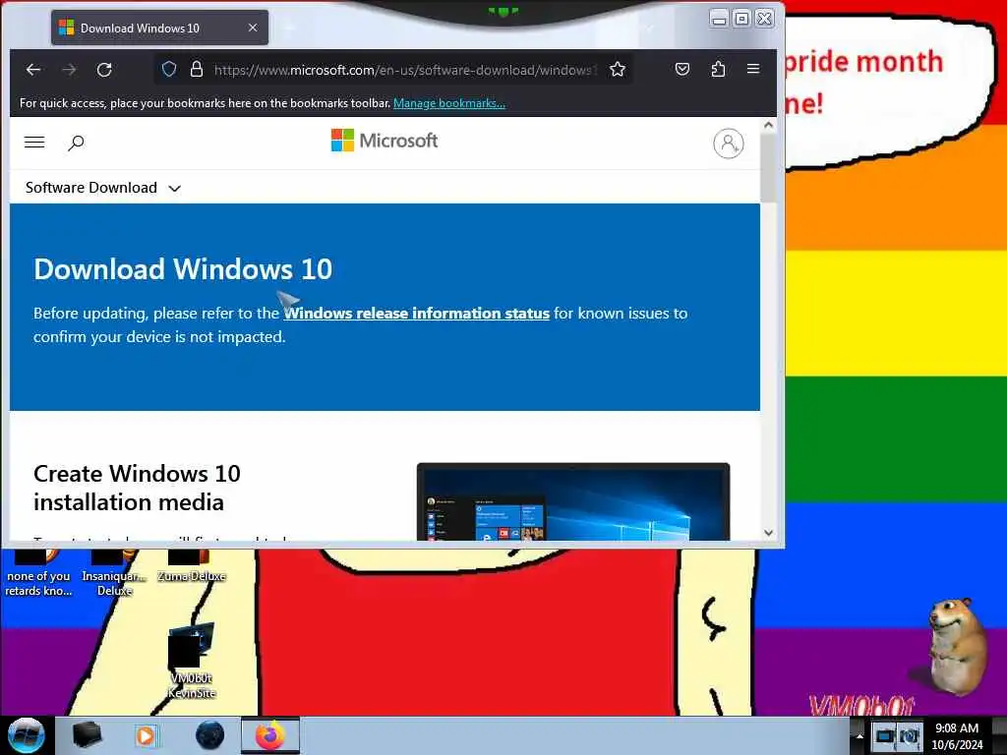Open Windows release information status link
This screenshot has width=1007, height=755.
coord(417,314)
